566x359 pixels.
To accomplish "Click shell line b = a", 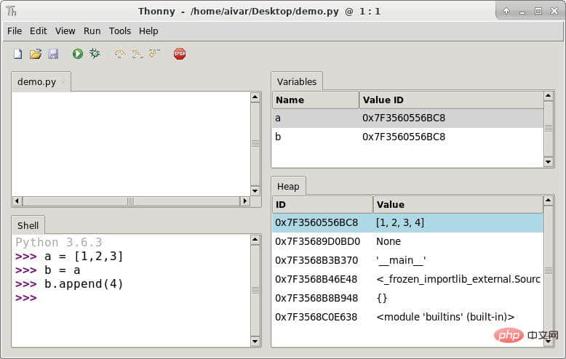I will (x=62, y=270).
